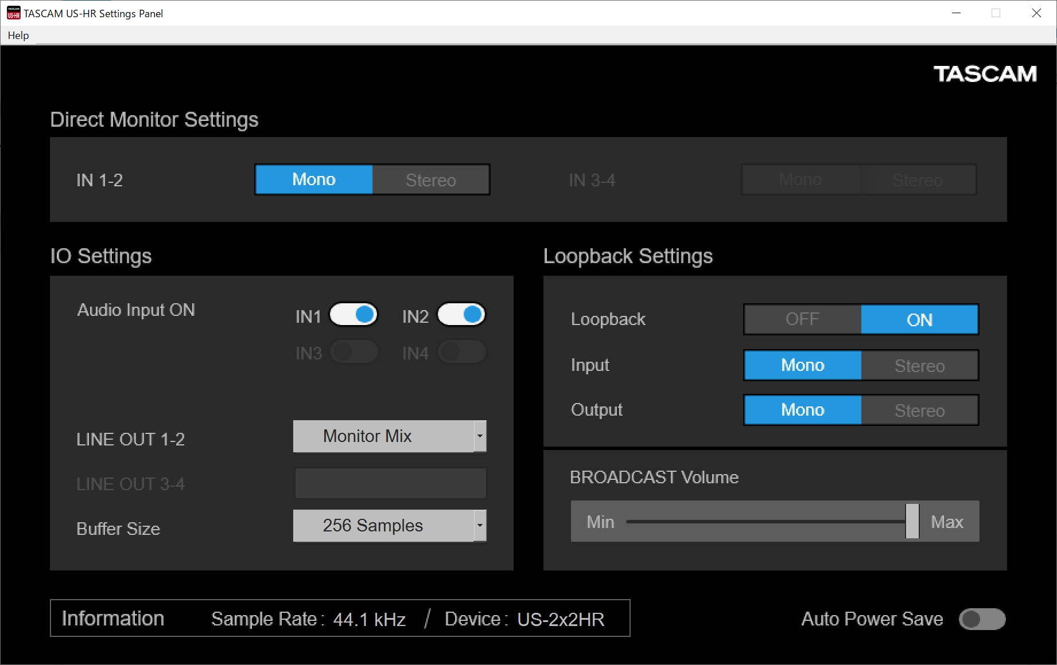Image resolution: width=1057 pixels, height=665 pixels.
Task: Set IN 1-2 direct monitor to Stereo
Action: (431, 179)
